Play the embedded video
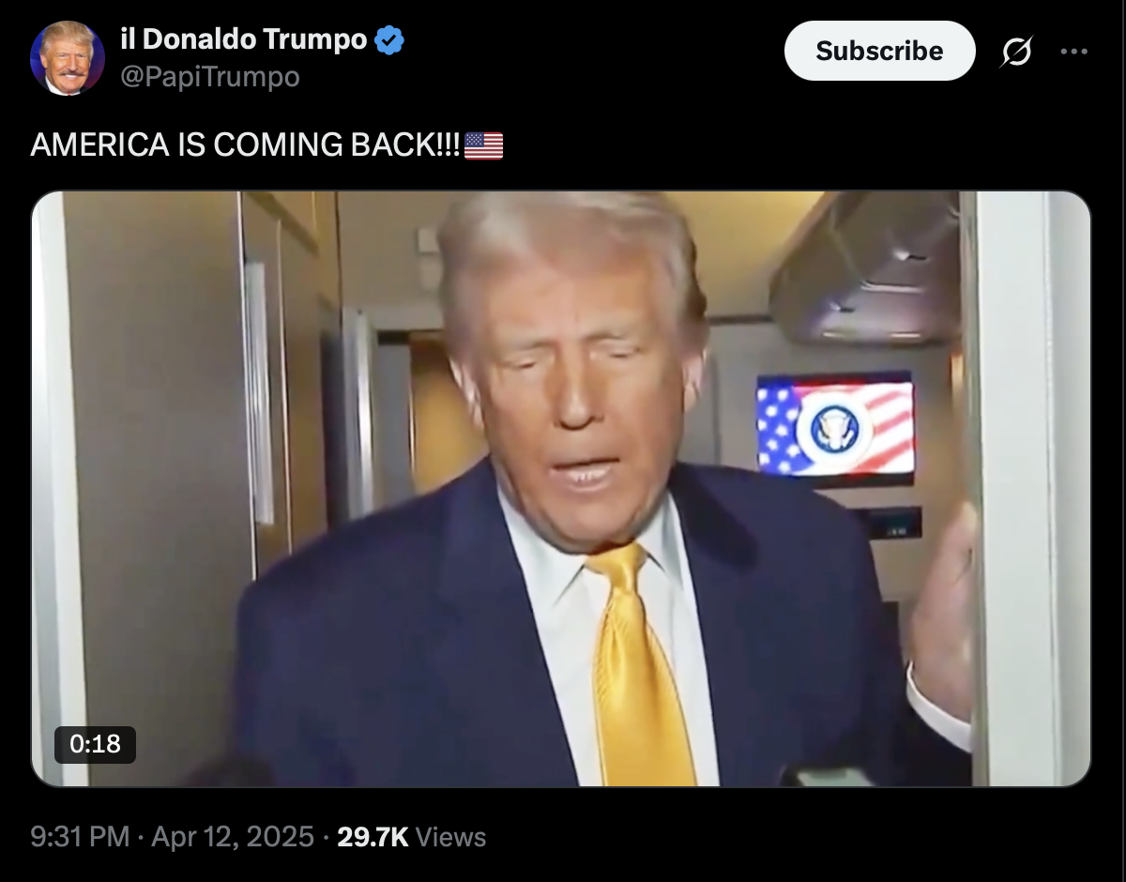The image size is (1126, 882). (x=561, y=489)
